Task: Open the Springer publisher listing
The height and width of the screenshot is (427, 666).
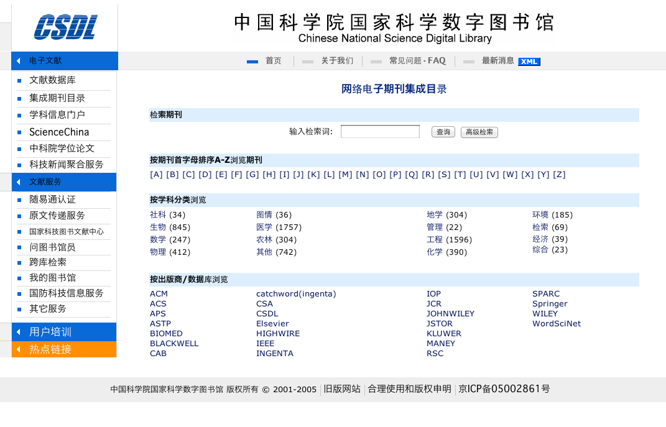Action: tap(550, 304)
